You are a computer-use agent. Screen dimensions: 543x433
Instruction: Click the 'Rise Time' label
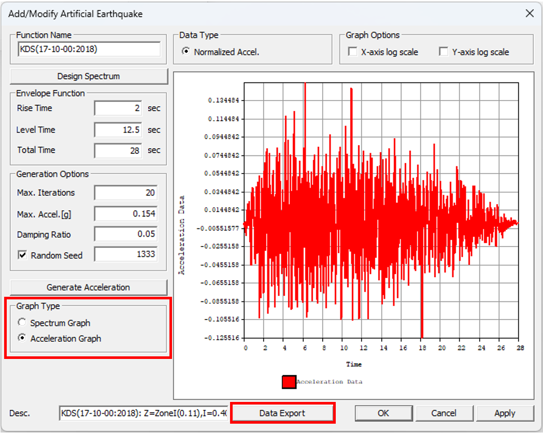[35, 108]
